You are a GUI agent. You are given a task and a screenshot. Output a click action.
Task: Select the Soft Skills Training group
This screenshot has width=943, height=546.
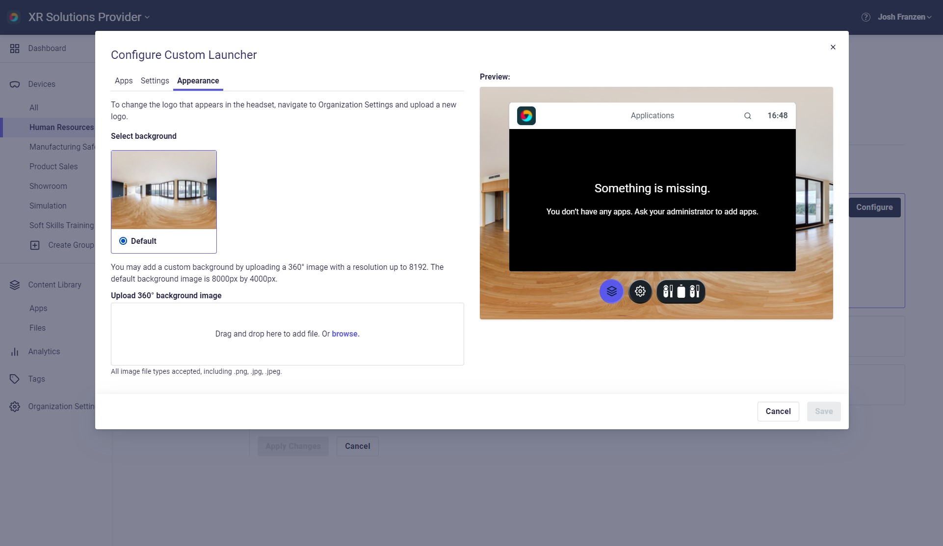[61, 226]
